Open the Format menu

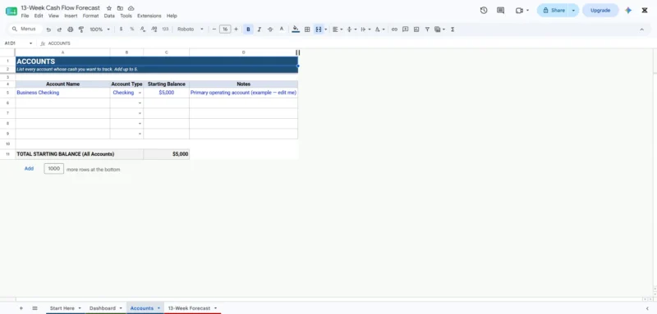[x=90, y=16]
